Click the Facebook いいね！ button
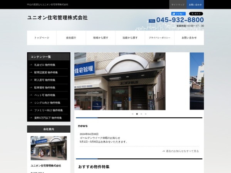Screen dimensions: 231x173 (178, 14)
